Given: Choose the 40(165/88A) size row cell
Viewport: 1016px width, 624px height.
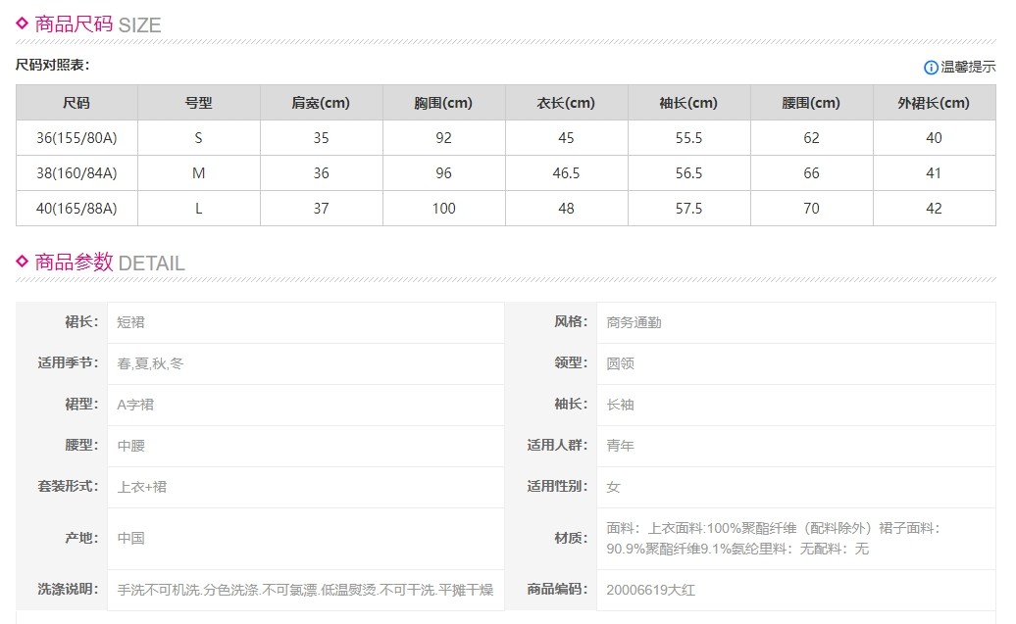Looking at the screenshot, I should click(76, 209).
